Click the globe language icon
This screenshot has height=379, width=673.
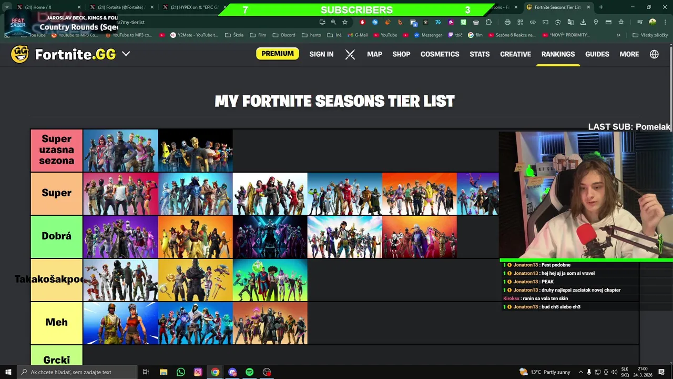654,54
